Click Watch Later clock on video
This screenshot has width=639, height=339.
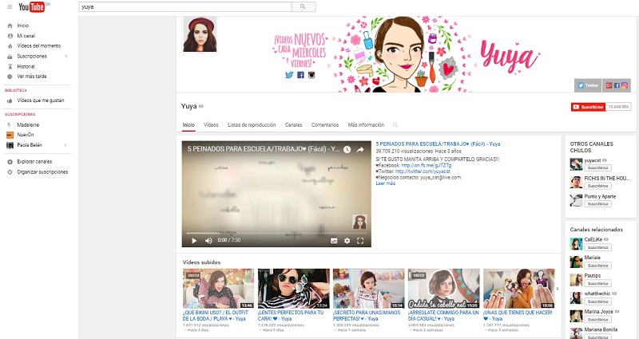(x=347, y=149)
